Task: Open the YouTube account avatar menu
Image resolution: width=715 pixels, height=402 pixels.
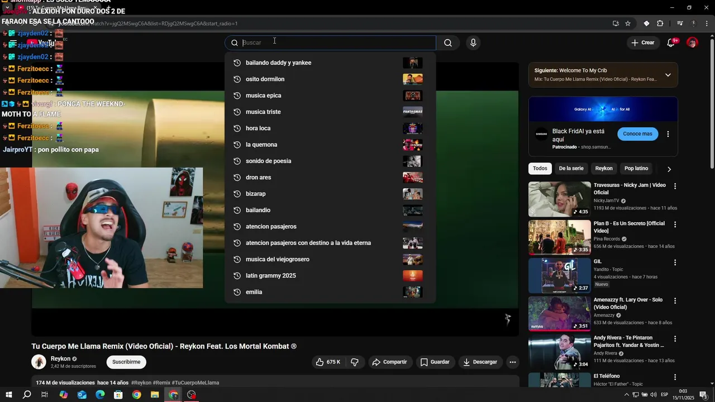Action: 692,42
